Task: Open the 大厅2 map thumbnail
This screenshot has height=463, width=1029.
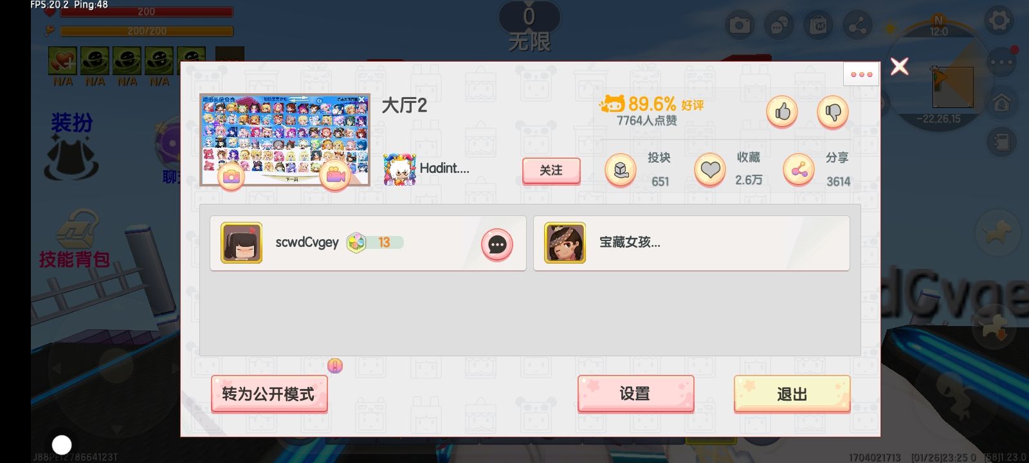Action: coord(285,140)
